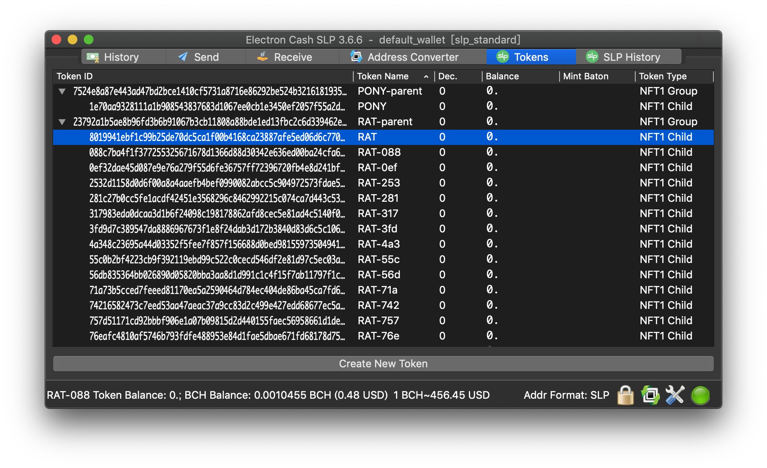Select the RAT-317 token row
The width and height of the screenshot is (767, 468).
coord(383,214)
